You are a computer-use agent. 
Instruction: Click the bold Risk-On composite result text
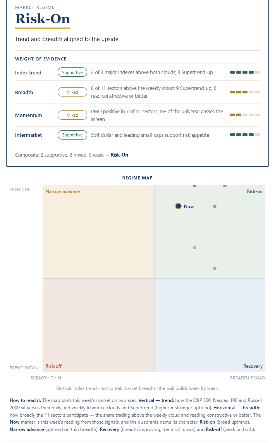pyautogui.click(x=119, y=155)
